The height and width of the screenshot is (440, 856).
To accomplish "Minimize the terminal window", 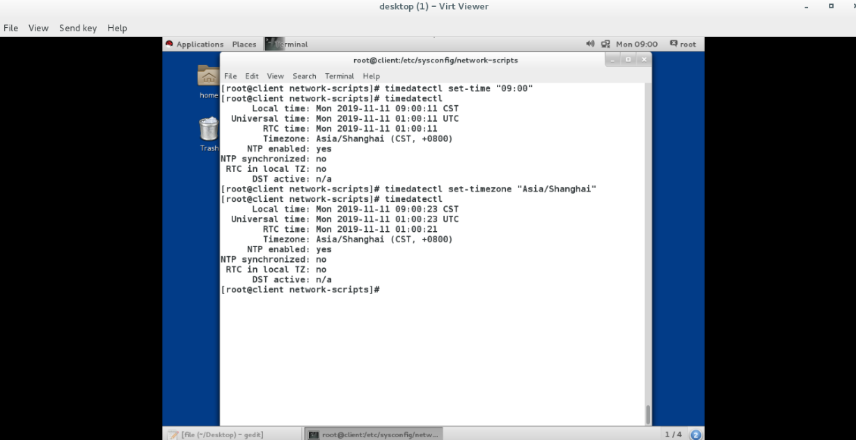I will (x=613, y=61).
